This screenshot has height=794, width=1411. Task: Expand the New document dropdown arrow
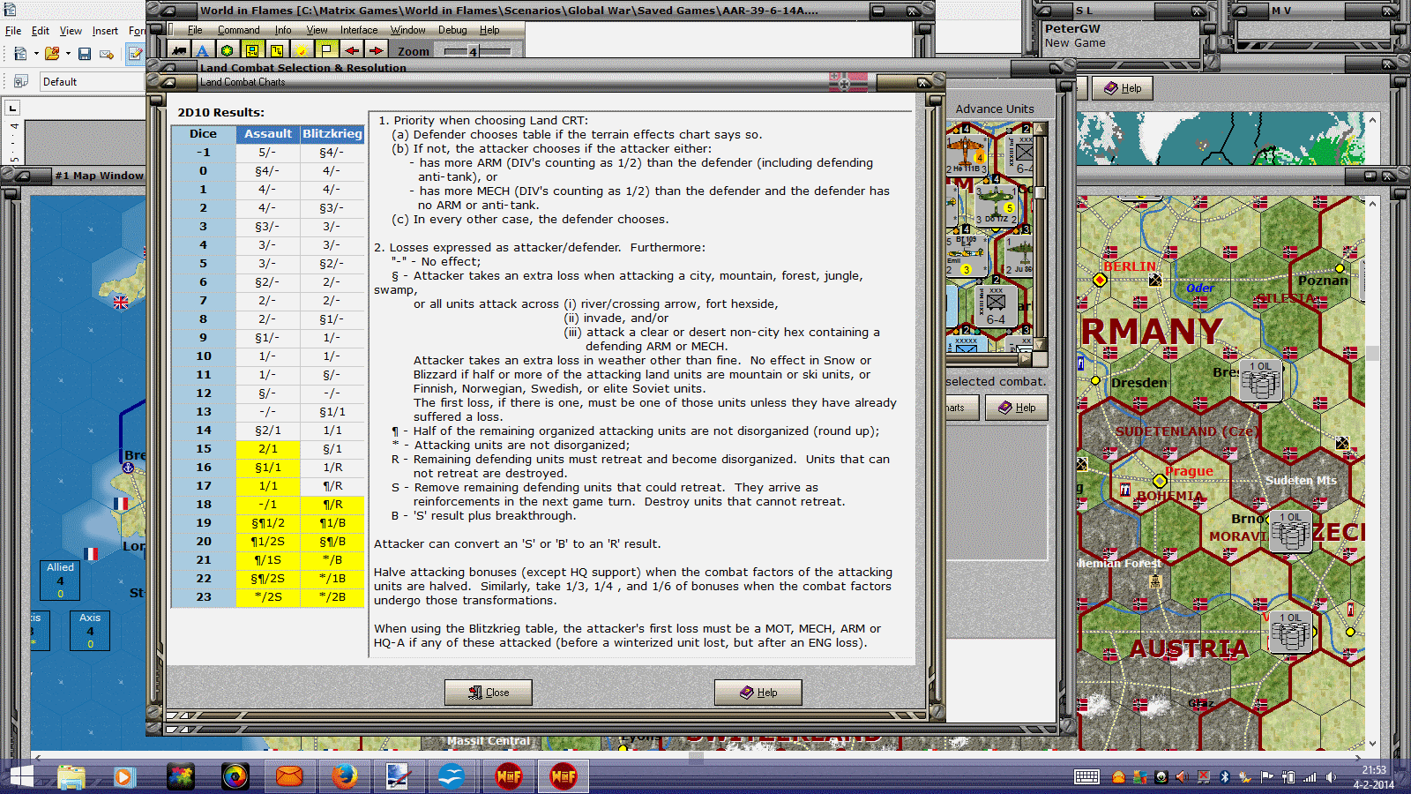click(36, 54)
